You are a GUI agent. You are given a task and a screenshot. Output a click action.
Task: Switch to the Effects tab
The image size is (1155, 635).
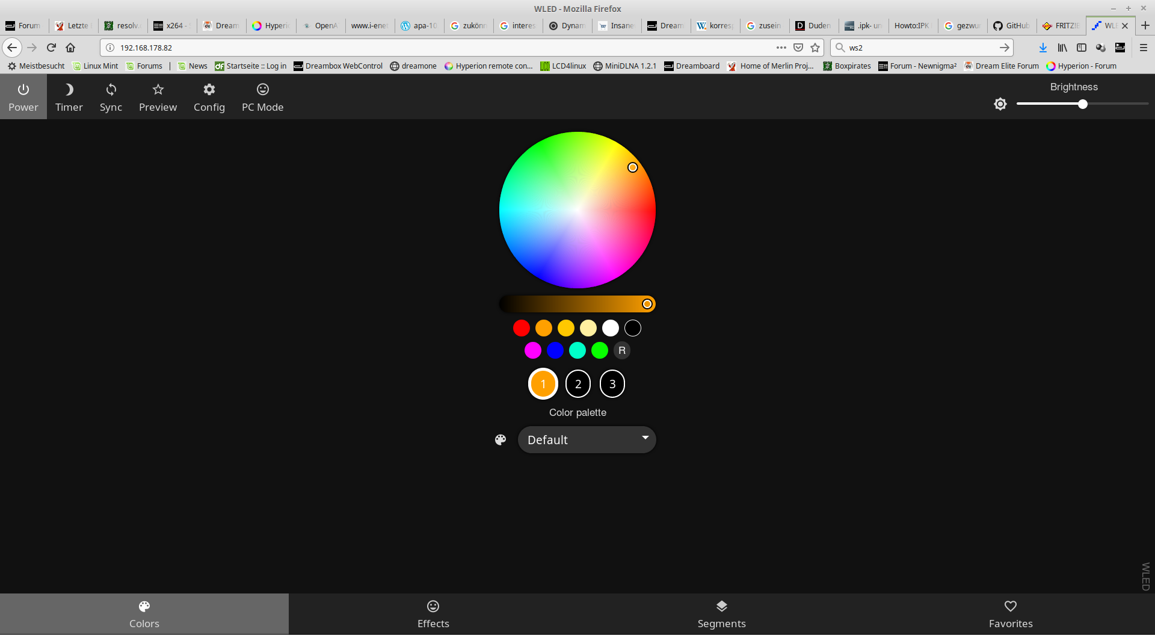pyautogui.click(x=433, y=614)
